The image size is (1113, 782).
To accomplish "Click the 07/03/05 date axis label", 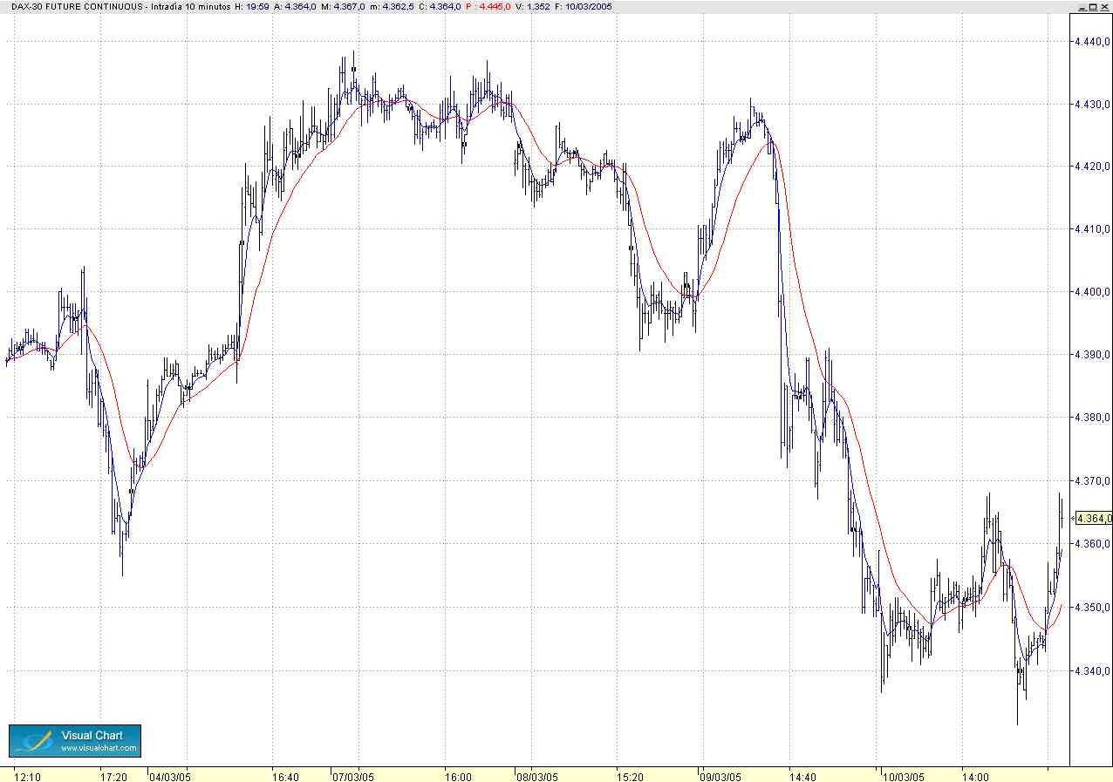I will point(353,776).
